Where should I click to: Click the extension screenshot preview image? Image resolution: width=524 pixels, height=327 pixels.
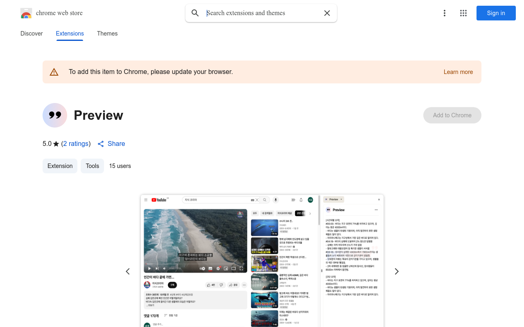pos(262,262)
